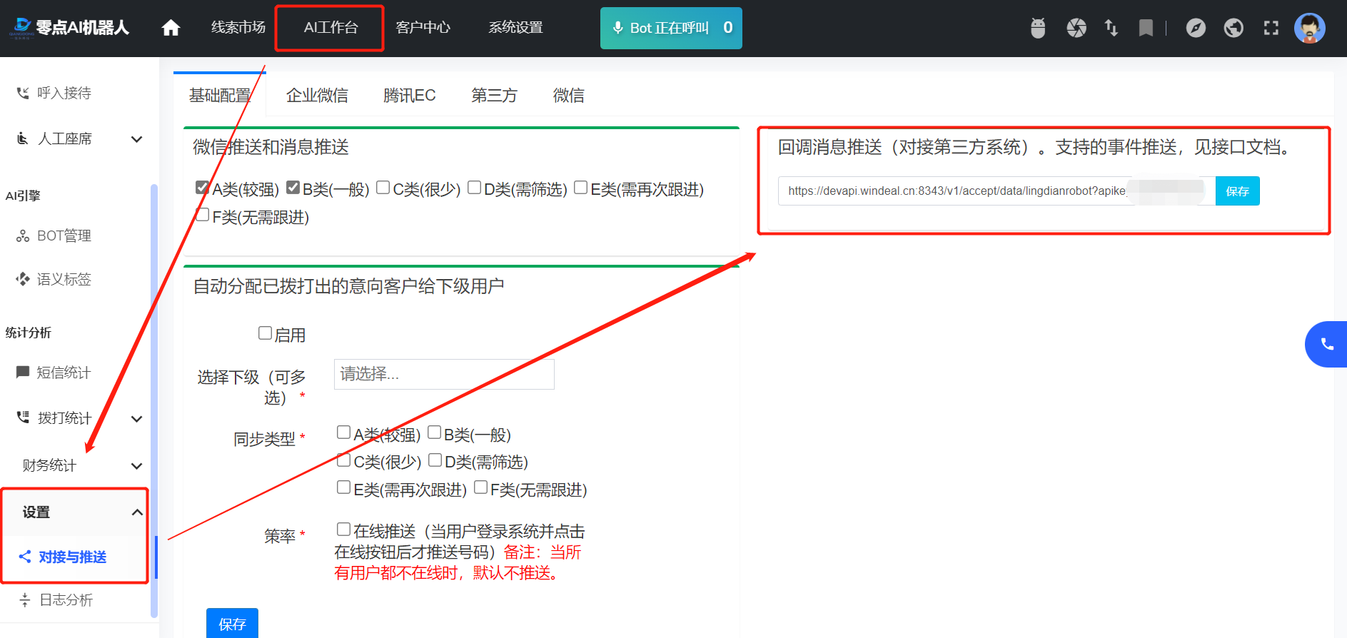Click the globe icon in header
This screenshot has height=638, width=1347.
tap(1234, 28)
